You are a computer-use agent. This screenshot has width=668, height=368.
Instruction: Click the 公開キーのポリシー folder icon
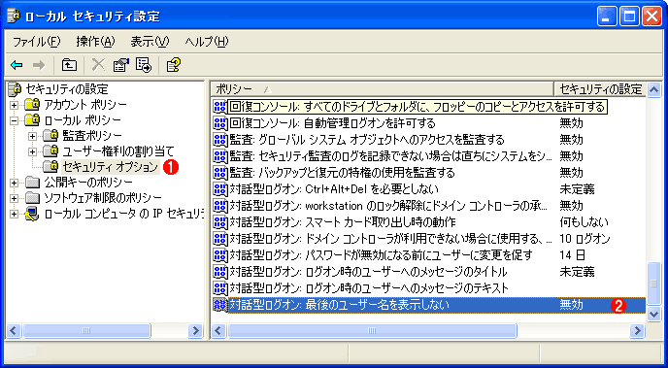(32, 183)
